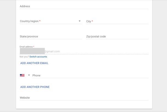
Task: Click the Address input field
Action: [84, 6]
